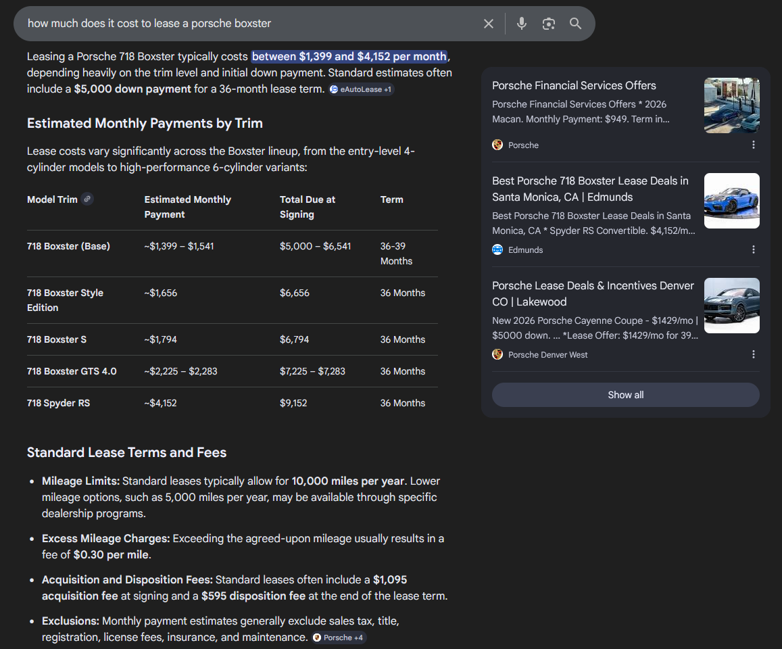Viewport: 782px width, 649px height.
Task: Click the Show all sources button
Action: point(625,395)
